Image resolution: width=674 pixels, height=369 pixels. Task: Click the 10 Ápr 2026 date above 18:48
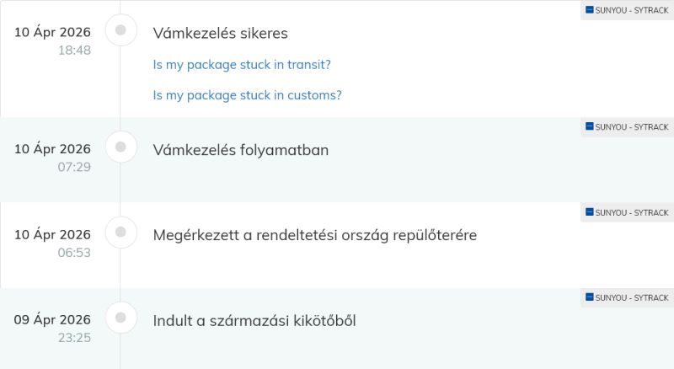click(x=52, y=31)
